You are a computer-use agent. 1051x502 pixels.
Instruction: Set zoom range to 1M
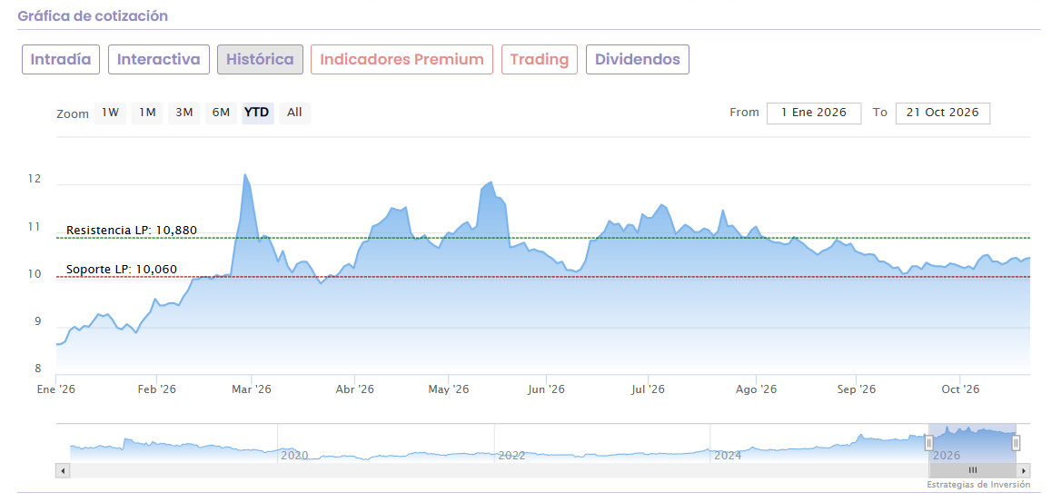point(147,113)
